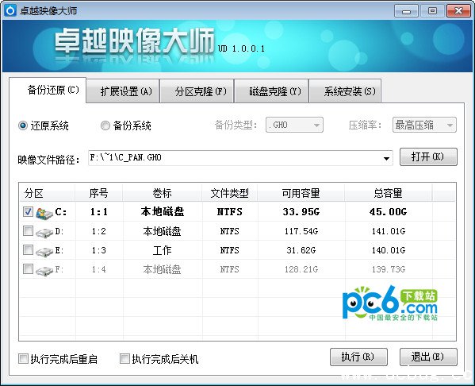Select the 备份系统 radio button
Screen dimensions: 475x386
point(105,125)
